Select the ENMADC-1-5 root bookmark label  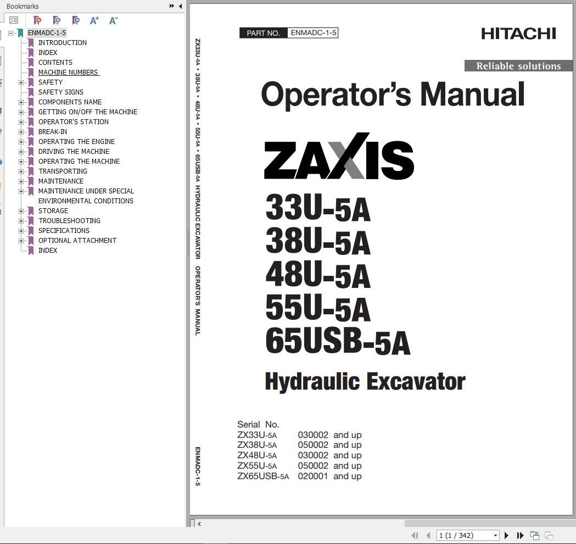click(x=47, y=33)
